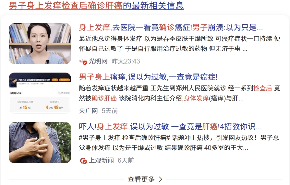Open headline 男子身上瘙痒,误以为过敏
The height and width of the screenshot is (185, 290).
[x=148, y=77]
